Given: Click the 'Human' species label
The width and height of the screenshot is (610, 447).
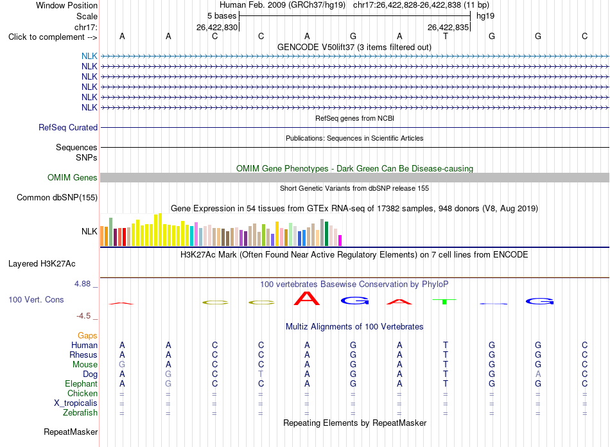Looking at the screenshot, I should click(84, 345).
